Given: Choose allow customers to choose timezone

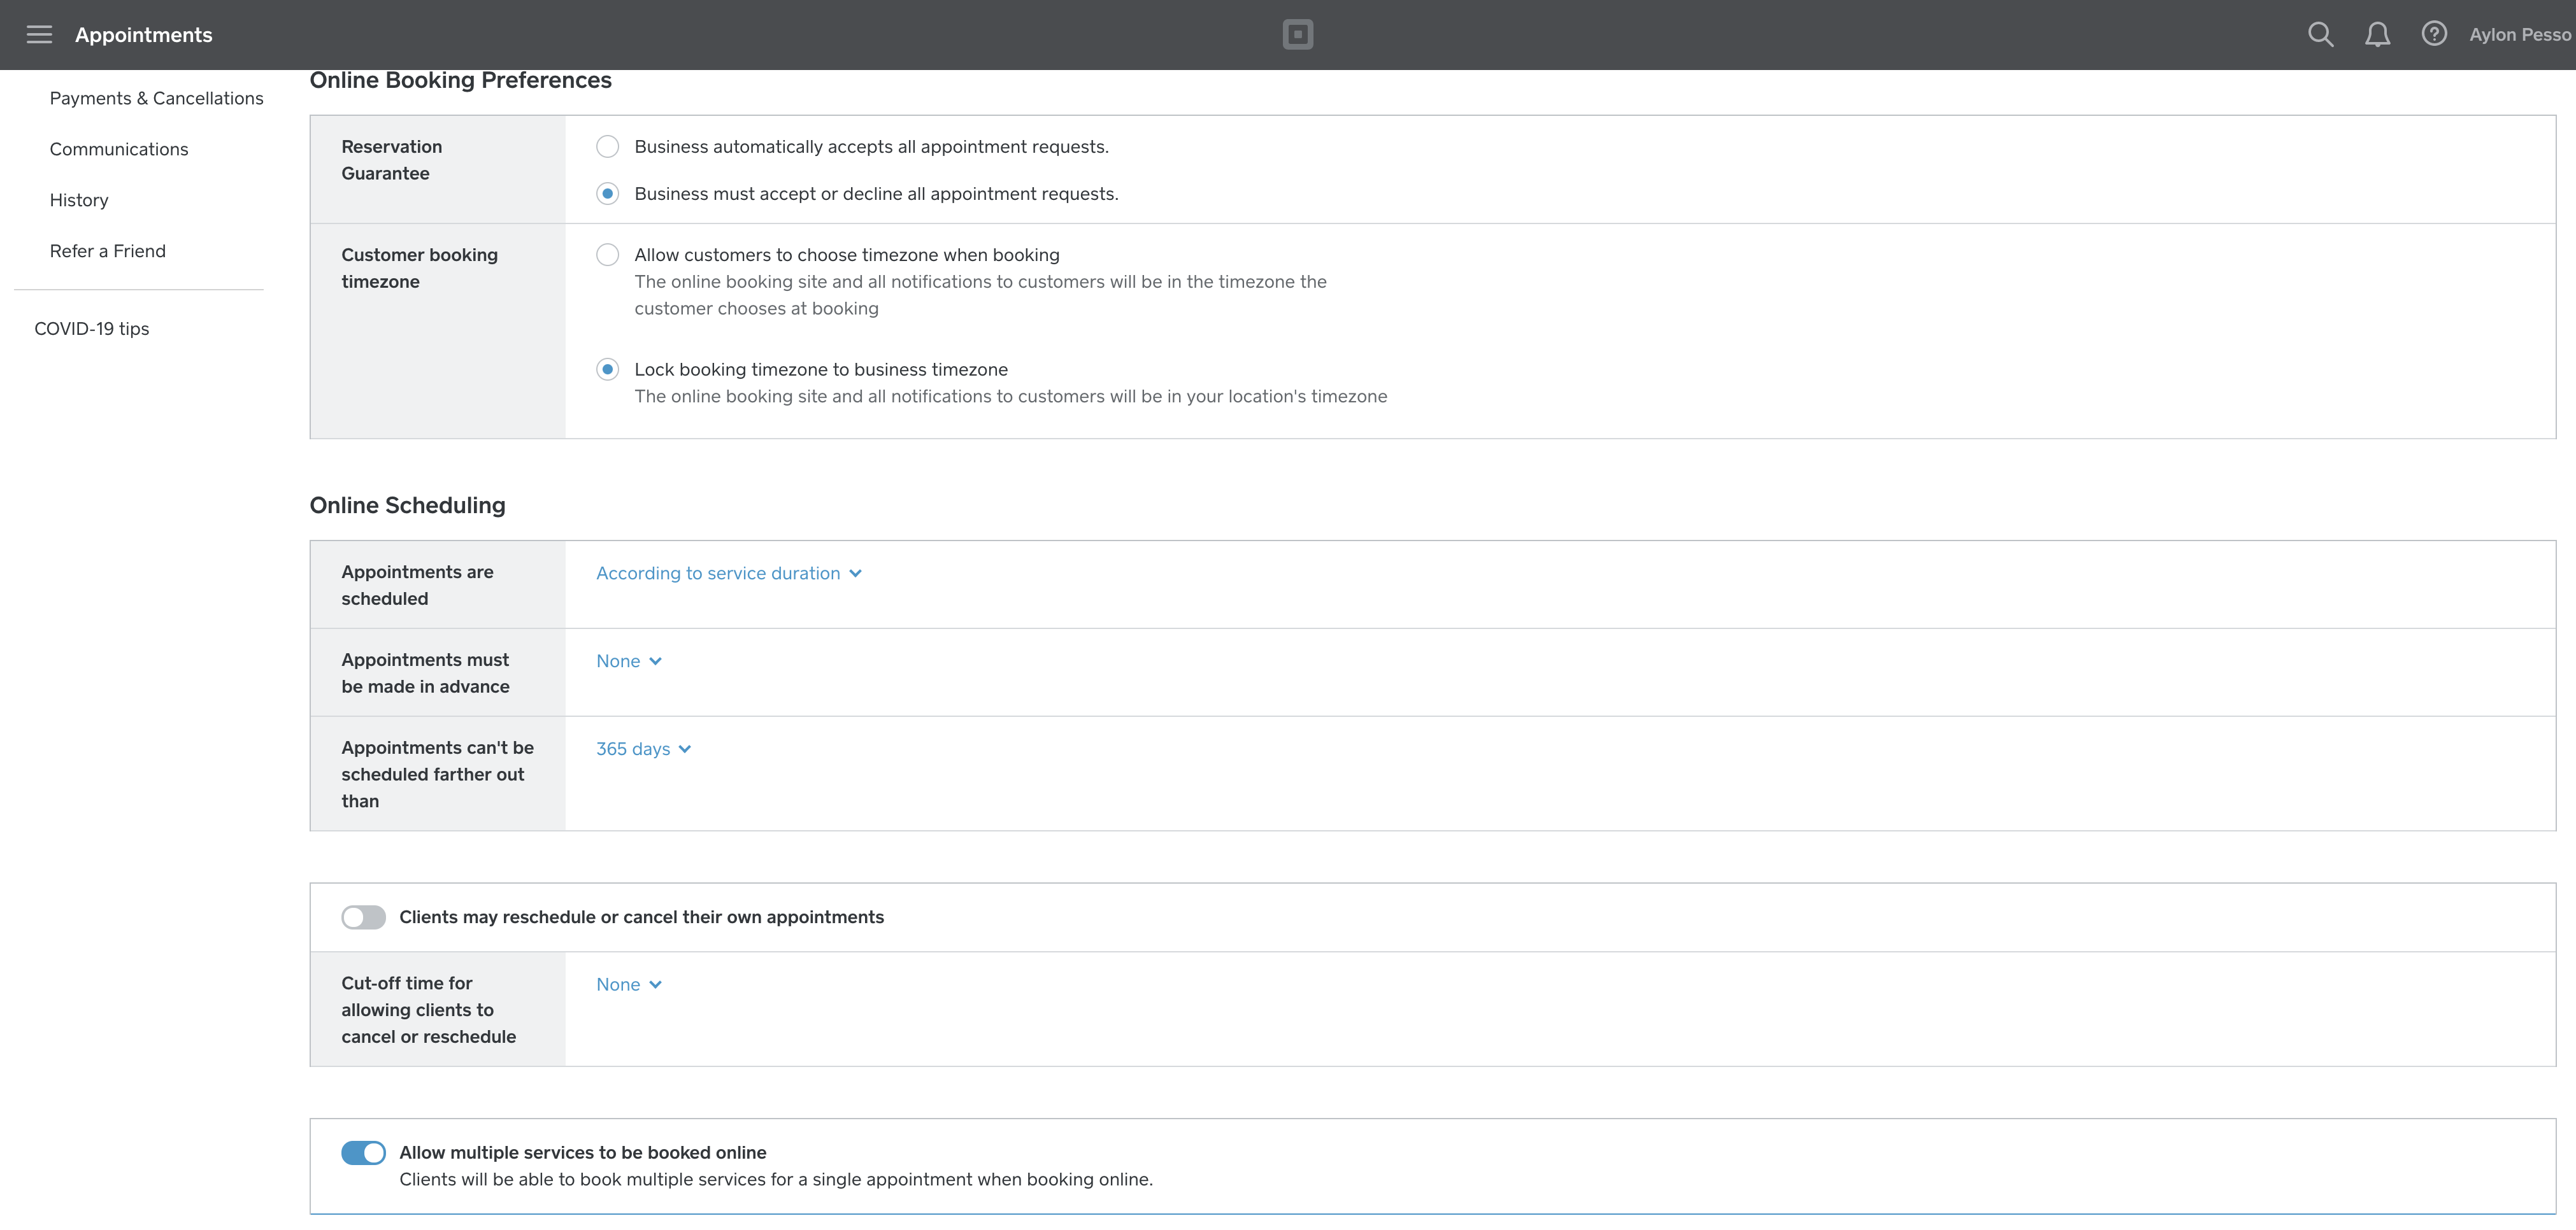Looking at the screenshot, I should pos(607,255).
